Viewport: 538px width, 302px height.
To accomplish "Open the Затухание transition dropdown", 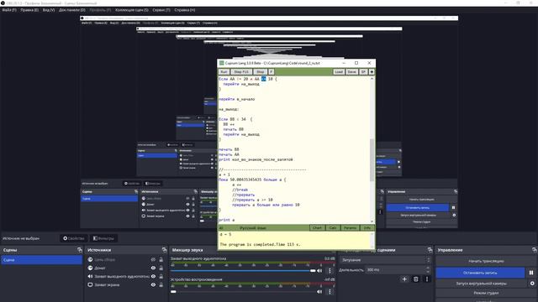I will pyautogui.click(x=385, y=260).
